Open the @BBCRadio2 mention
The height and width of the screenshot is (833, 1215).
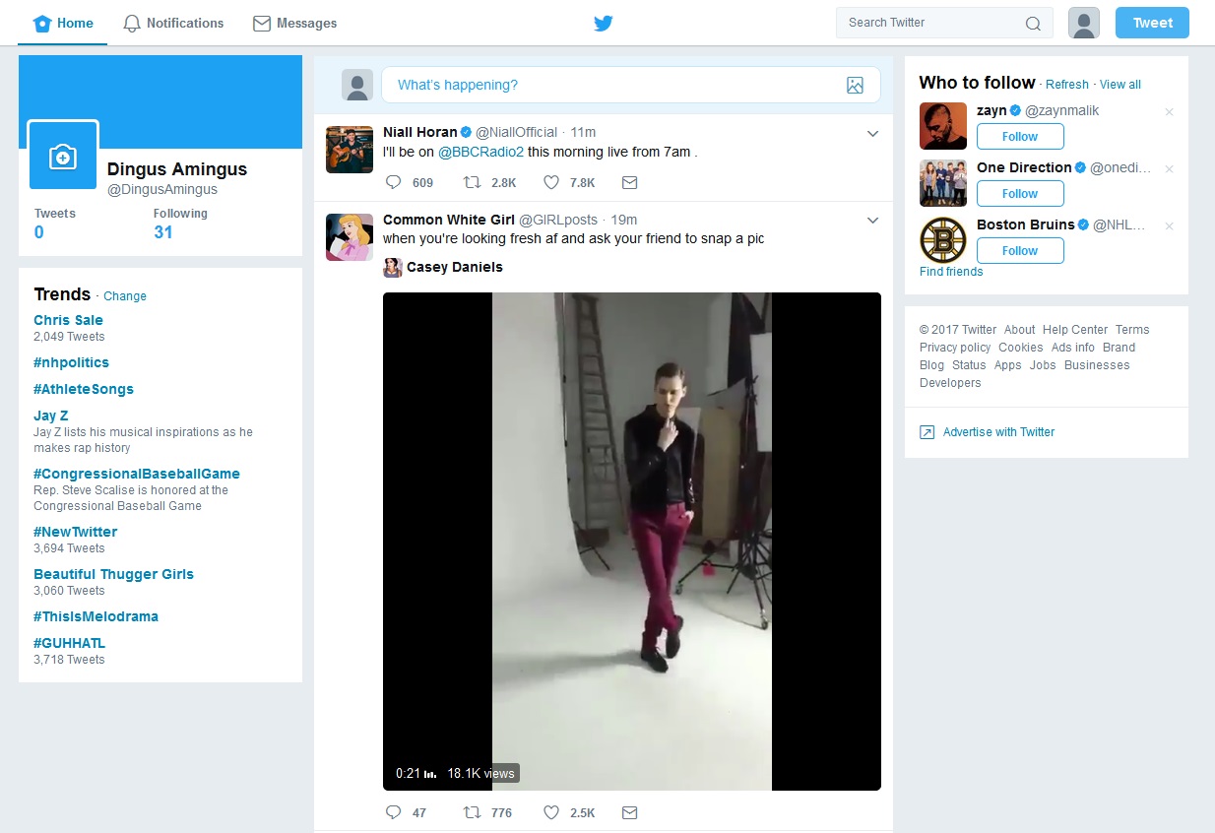480,152
